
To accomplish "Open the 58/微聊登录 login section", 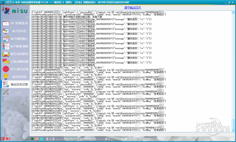I will [x=15, y=23].
